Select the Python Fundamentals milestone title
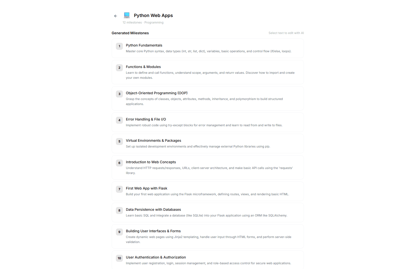415x269 pixels. coord(144,45)
